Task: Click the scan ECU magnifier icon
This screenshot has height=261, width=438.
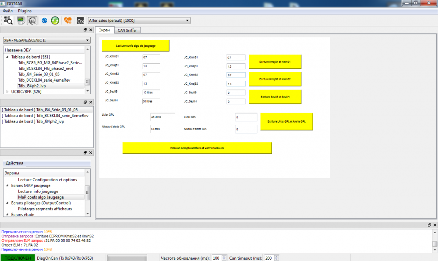Action: click(8, 21)
